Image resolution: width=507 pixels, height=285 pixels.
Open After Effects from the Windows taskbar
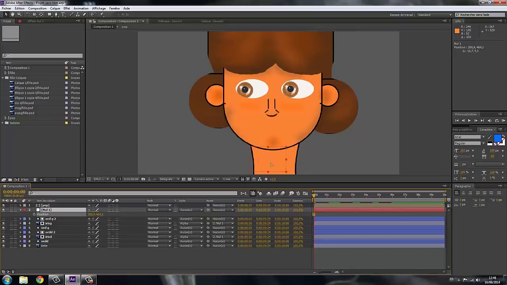pos(72,280)
